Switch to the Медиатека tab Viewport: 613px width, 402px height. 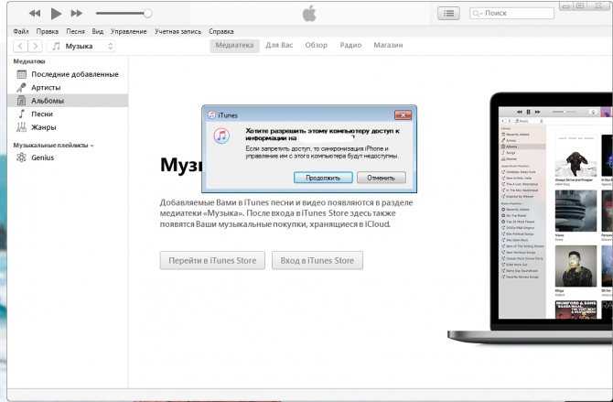[234, 46]
